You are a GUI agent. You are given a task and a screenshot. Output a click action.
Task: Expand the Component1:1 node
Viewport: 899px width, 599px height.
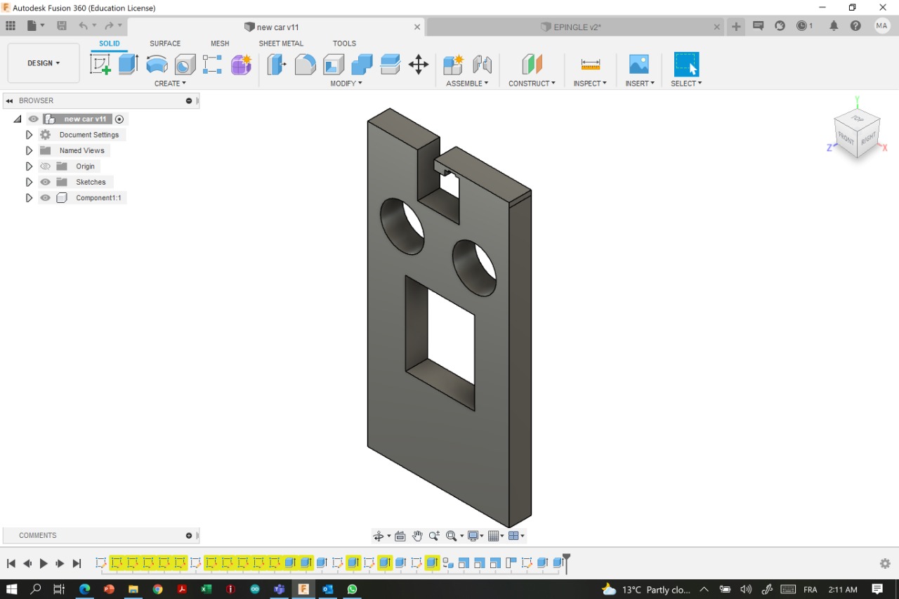[29, 198]
